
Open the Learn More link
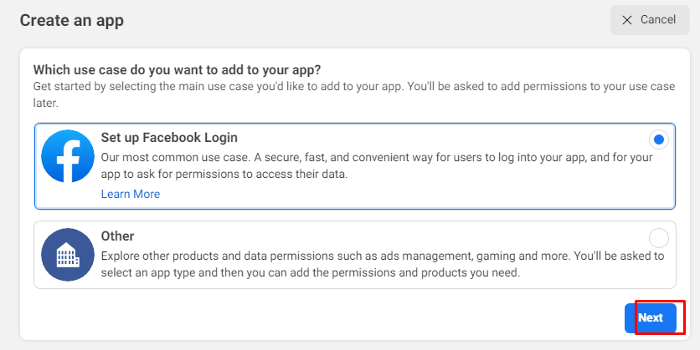coord(130,194)
